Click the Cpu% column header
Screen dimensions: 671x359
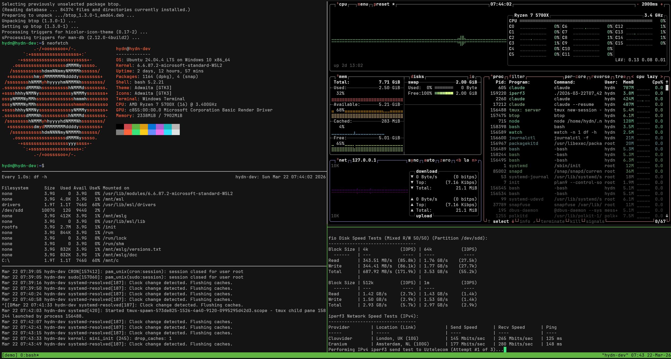click(x=657, y=82)
